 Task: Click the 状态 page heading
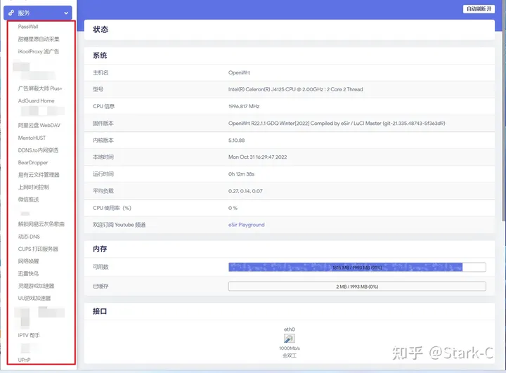pyautogui.click(x=100, y=30)
